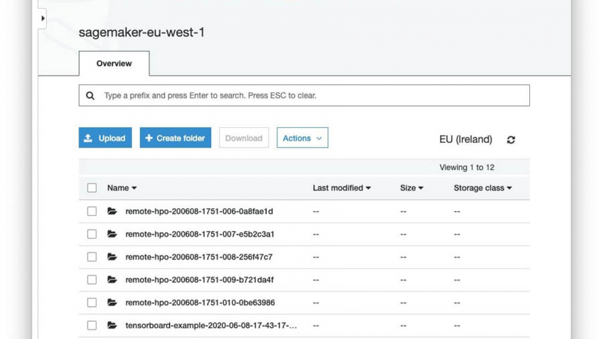Image resolution: width=603 pixels, height=339 pixels.
Task: Click the Create folder button
Action: pos(175,138)
